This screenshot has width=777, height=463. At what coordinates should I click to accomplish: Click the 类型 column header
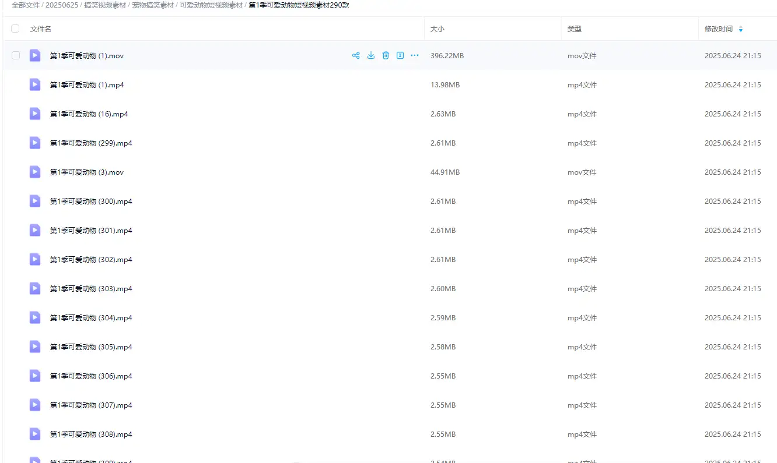[x=575, y=29]
